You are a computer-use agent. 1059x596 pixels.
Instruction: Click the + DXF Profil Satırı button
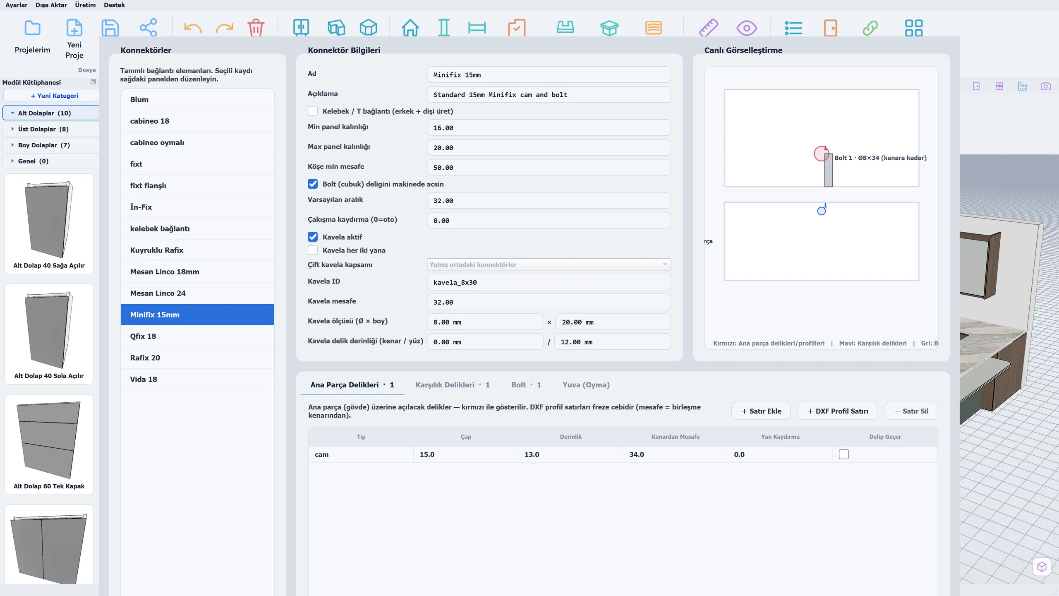point(838,411)
